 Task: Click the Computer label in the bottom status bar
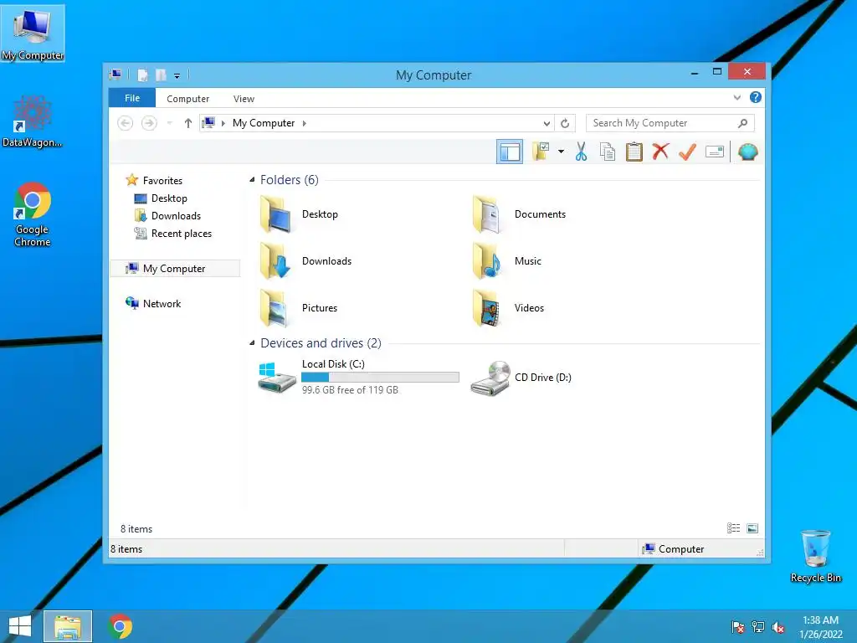(x=681, y=549)
